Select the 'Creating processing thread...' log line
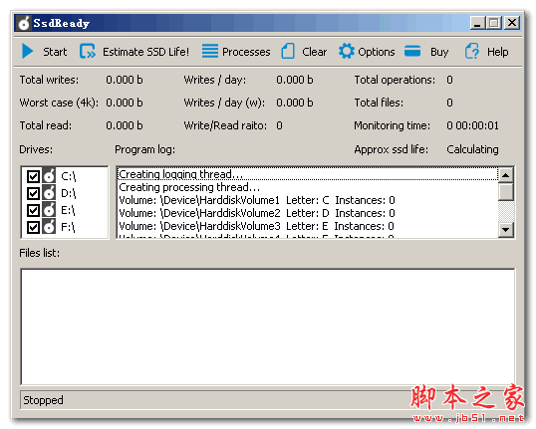 (x=308, y=187)
